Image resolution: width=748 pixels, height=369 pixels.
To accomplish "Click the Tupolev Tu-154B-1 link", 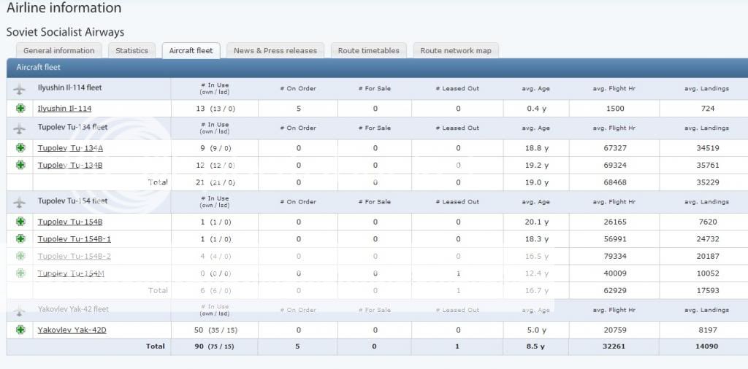I will [74, 239].
